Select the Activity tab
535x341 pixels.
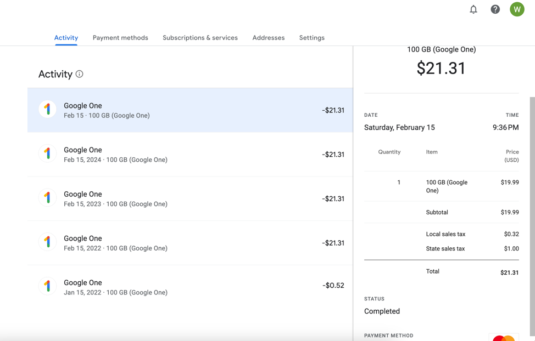pyautogui.click(x=66, y=38)
